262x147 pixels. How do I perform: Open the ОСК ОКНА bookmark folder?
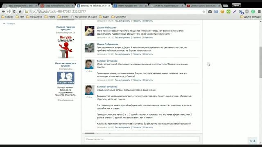(x=119, y=17)
